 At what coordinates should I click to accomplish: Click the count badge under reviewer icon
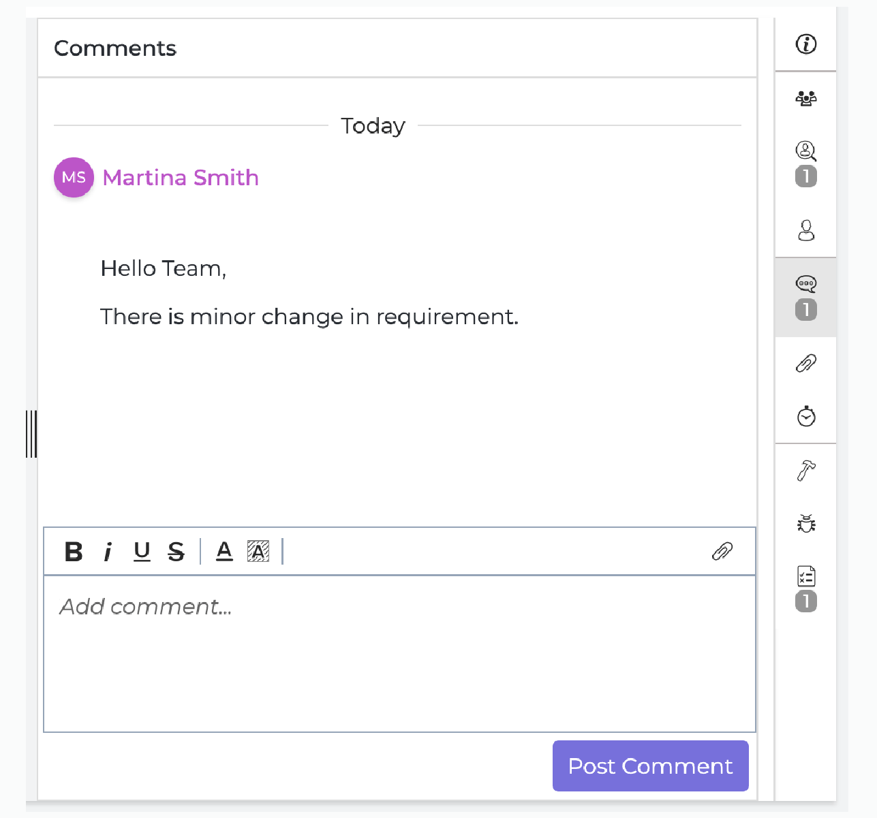806,176
